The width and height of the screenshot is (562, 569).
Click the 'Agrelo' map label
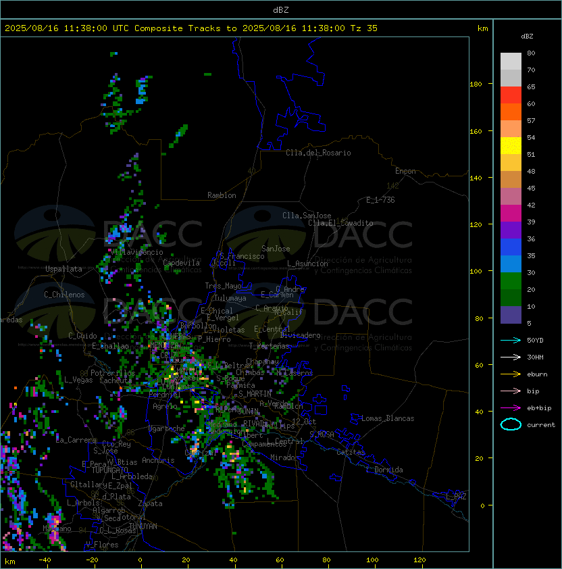click(165, 406)
